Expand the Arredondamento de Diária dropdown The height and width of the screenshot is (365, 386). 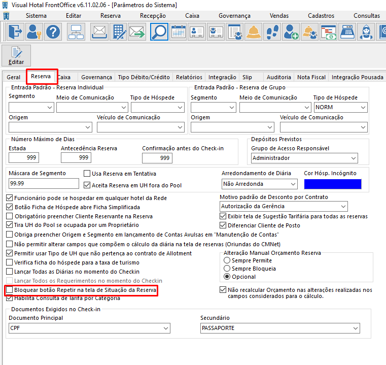(x=260, y=184)
